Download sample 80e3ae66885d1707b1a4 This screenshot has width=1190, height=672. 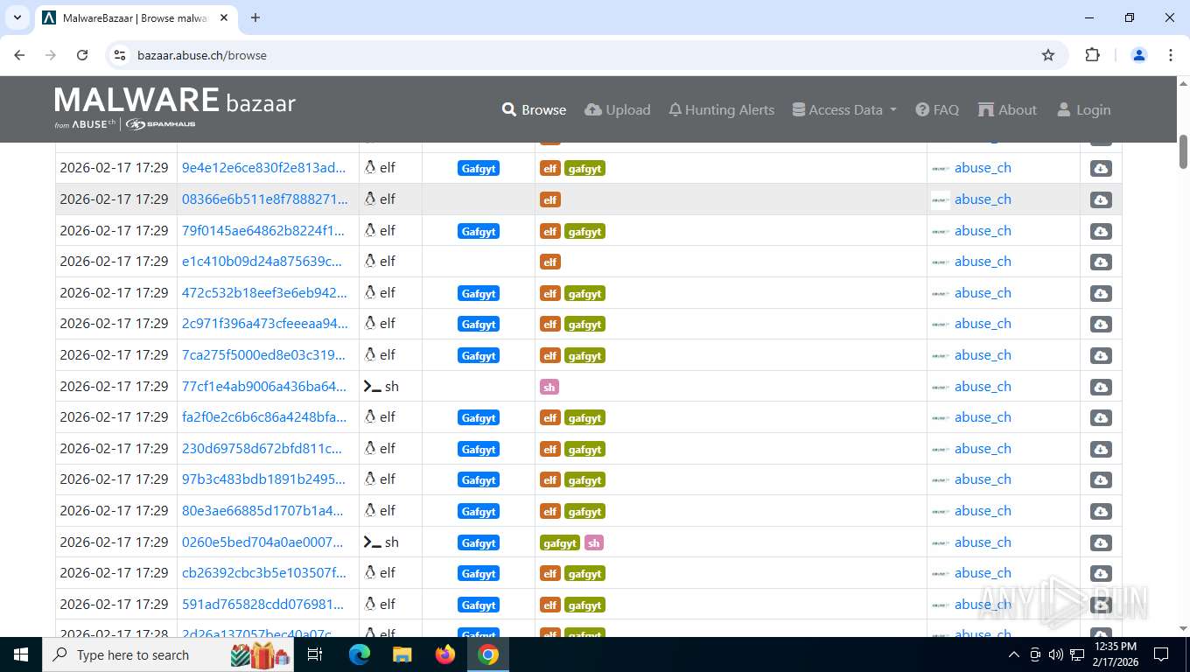1101,512
